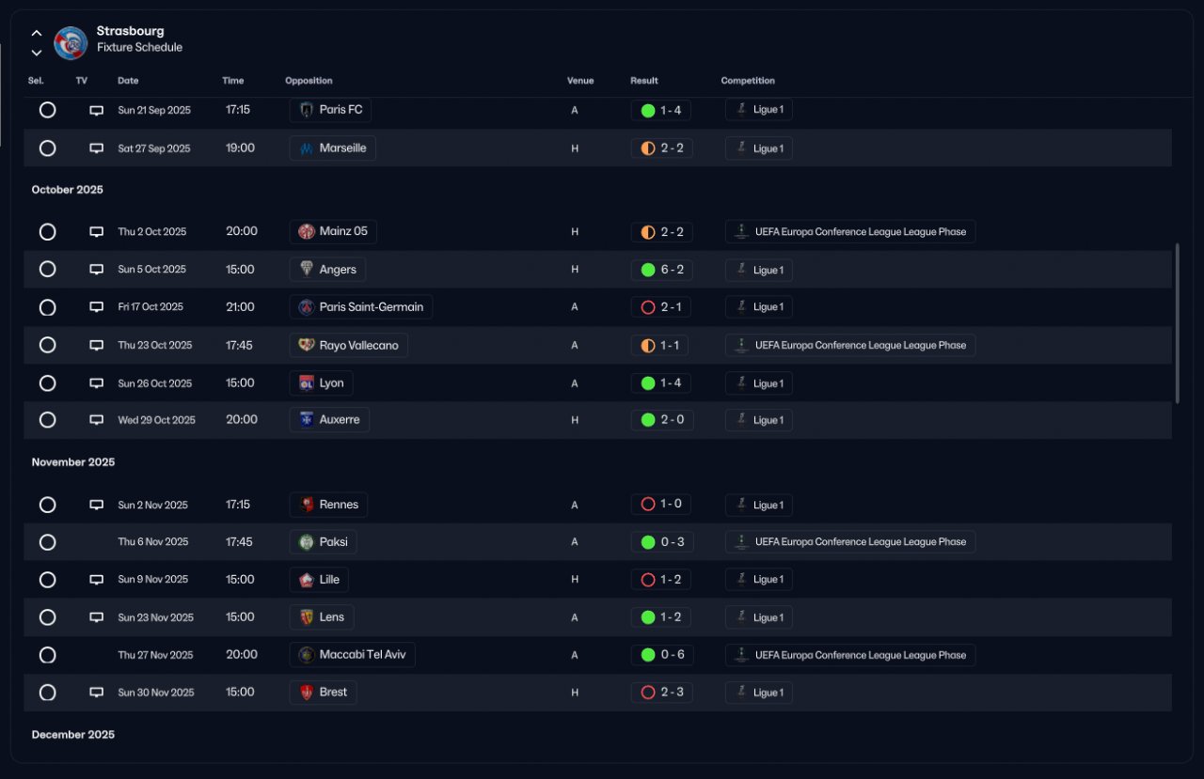Select the Rennes fixture radio button

[48, 505]
